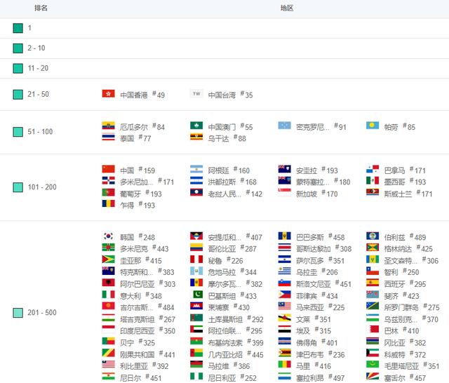Click the 地区 column header
449x383 pixels.
[x=287, y=8]
